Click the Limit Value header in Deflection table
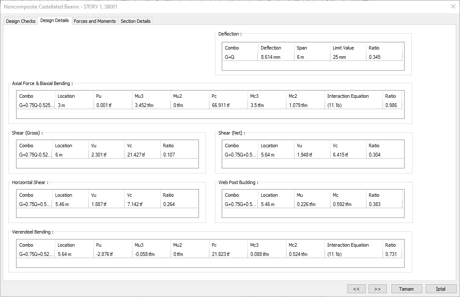 click(x=343, y=48)
